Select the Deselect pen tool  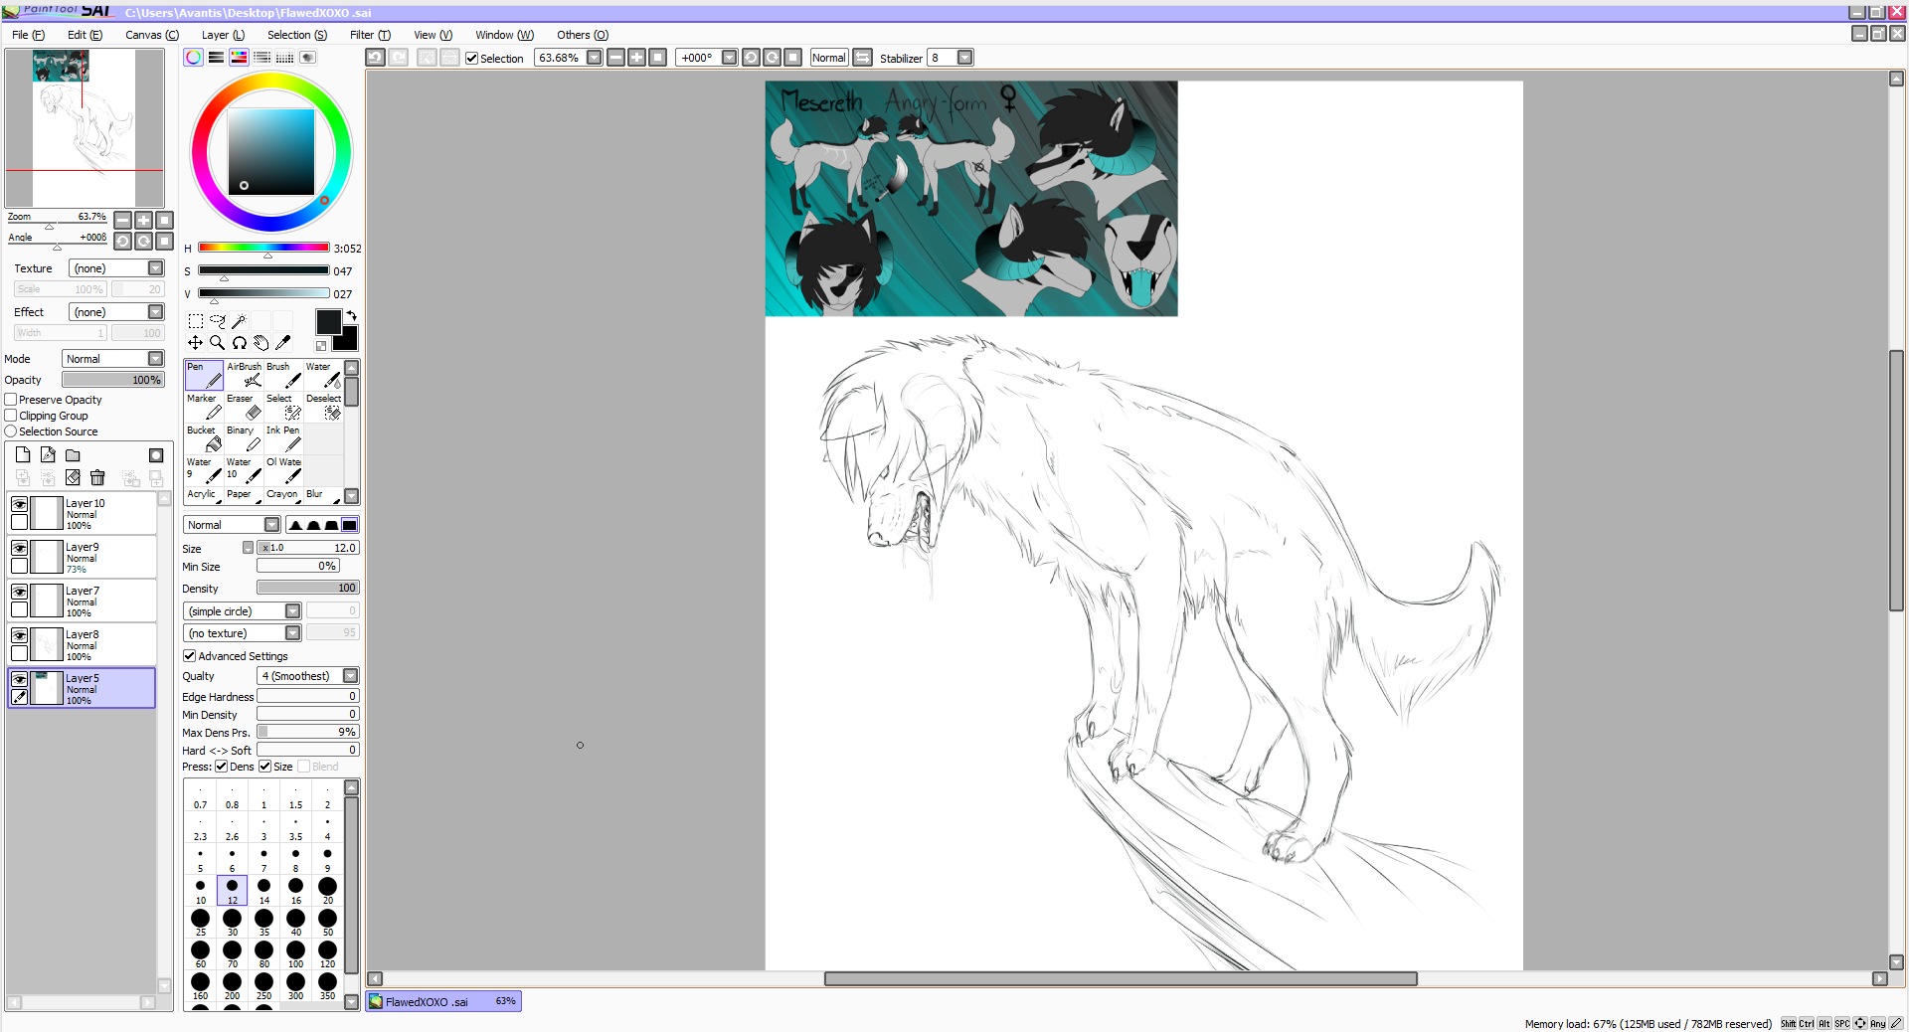point(323,407)
